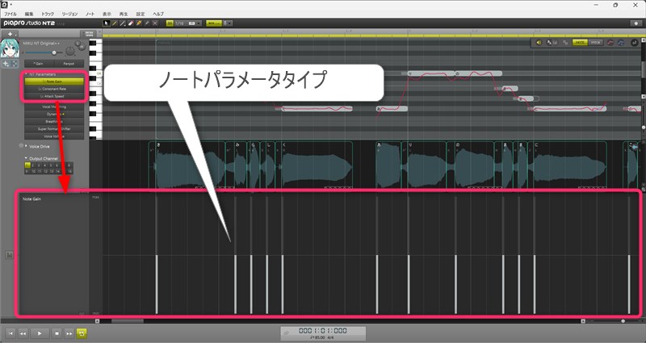The height and width of the screenshot is (343, 646).
Task: Select output channel 2
Action: pyautogui.click(x=33, y=165)
